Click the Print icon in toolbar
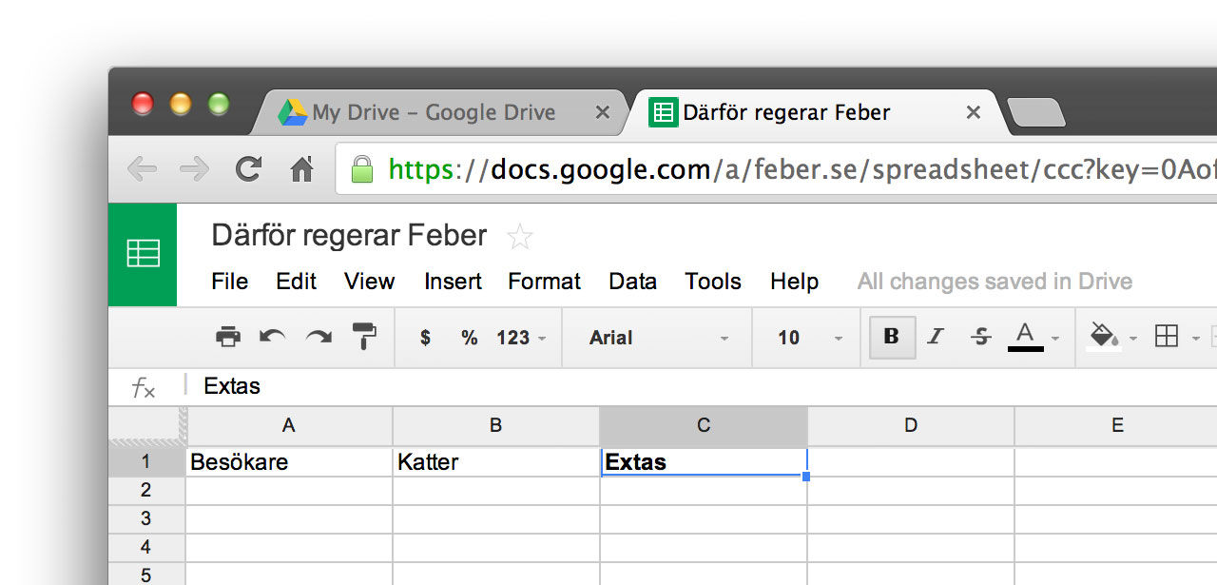The height and width of the screenshot is (585, 1217). click(228, 336)
